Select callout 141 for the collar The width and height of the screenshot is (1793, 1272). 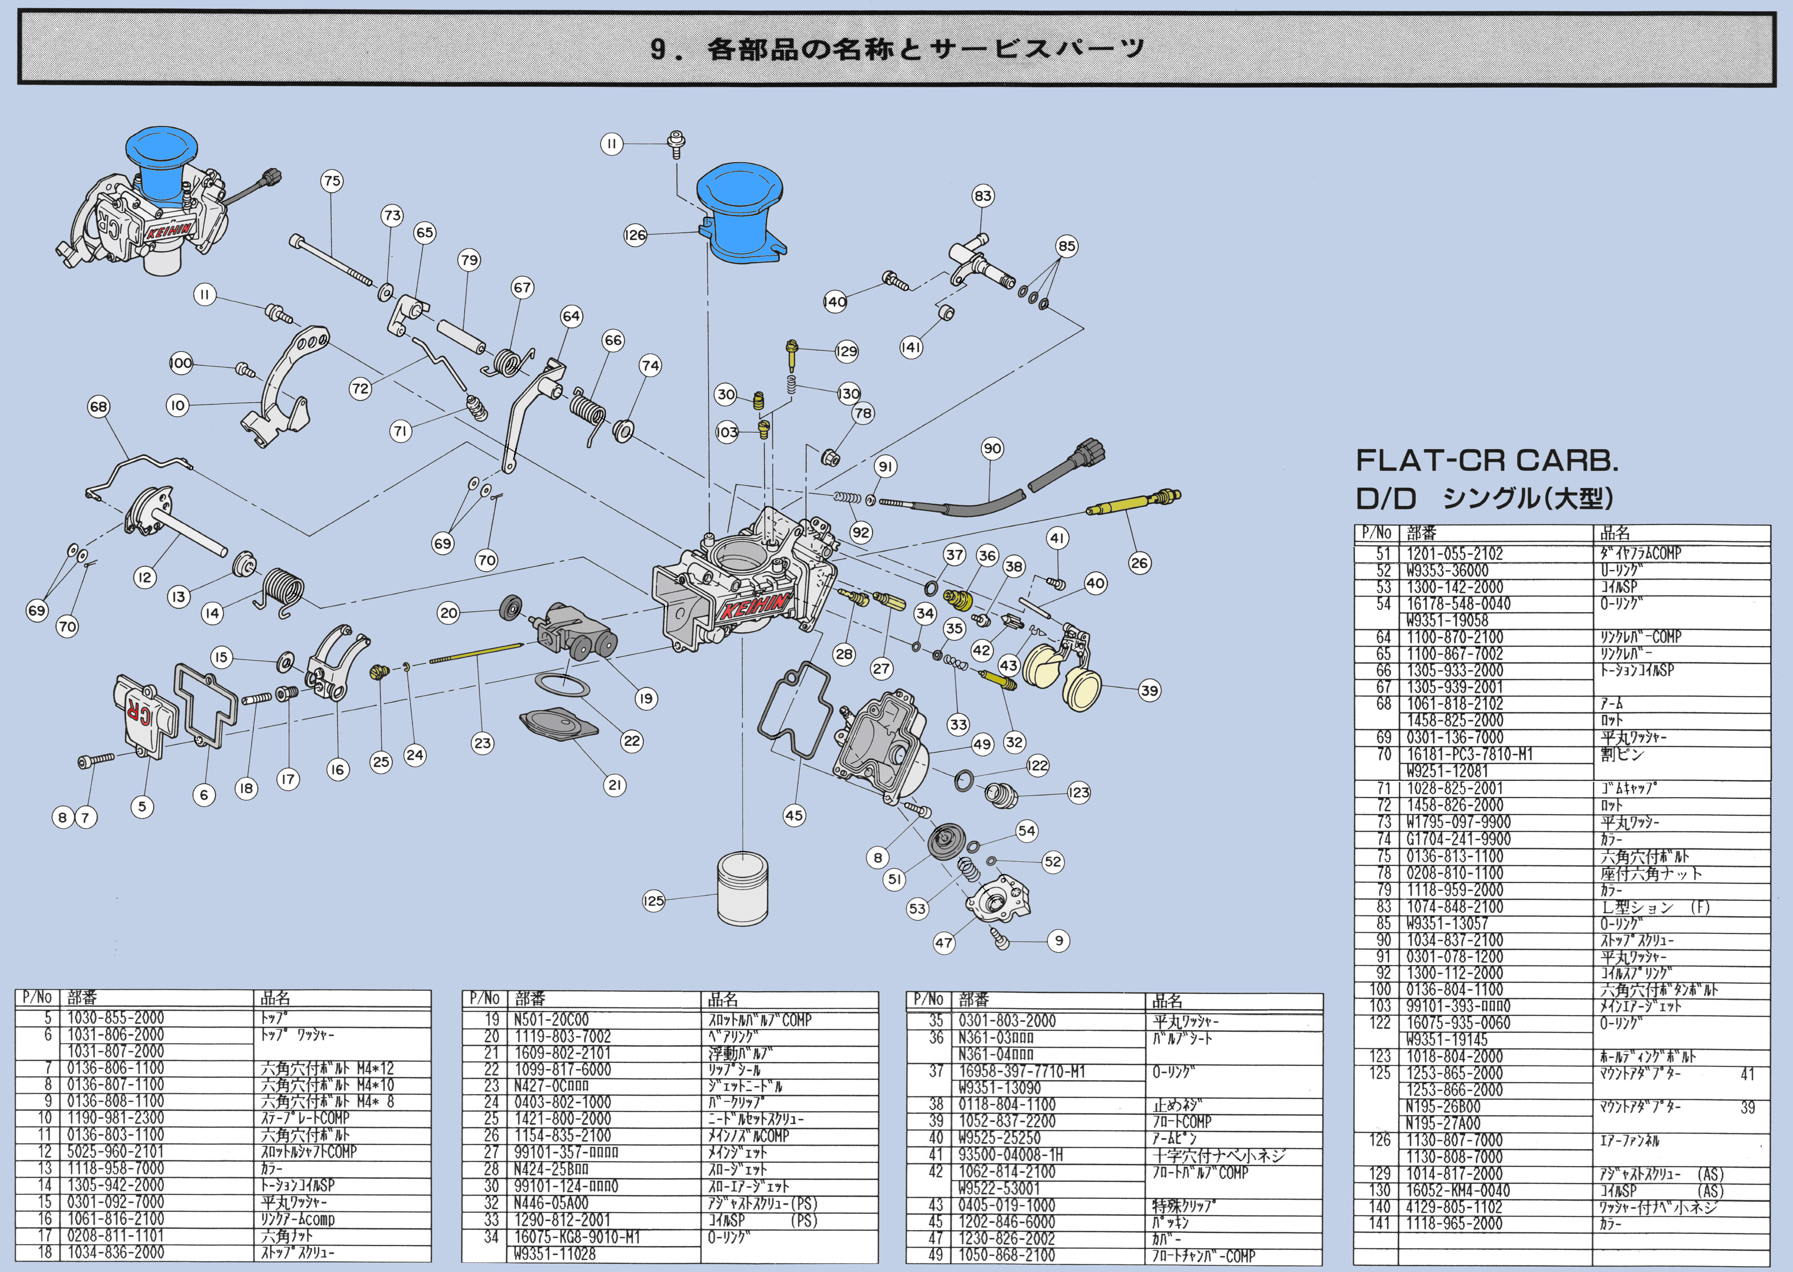coord(911,347)
